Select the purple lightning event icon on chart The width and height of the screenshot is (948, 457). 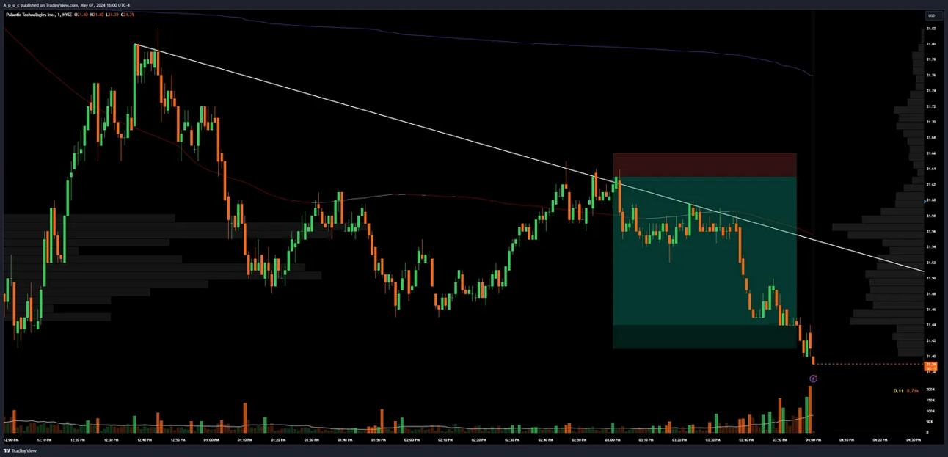(813, 379)
